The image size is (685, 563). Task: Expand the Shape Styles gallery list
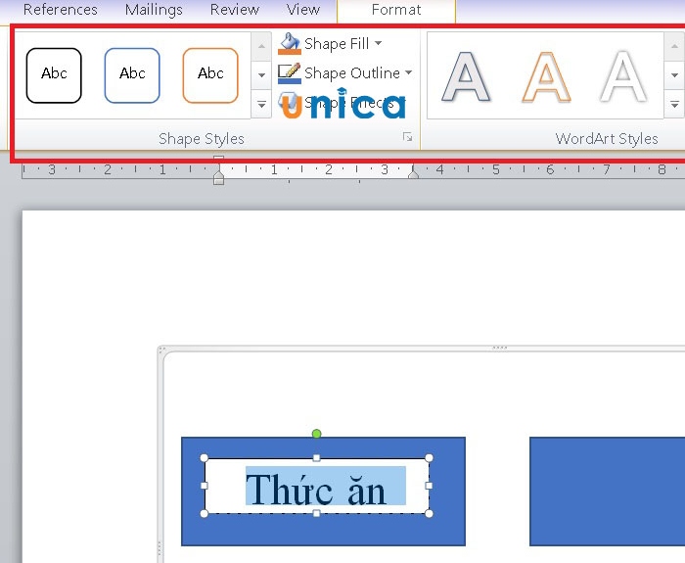click(261, 103)
